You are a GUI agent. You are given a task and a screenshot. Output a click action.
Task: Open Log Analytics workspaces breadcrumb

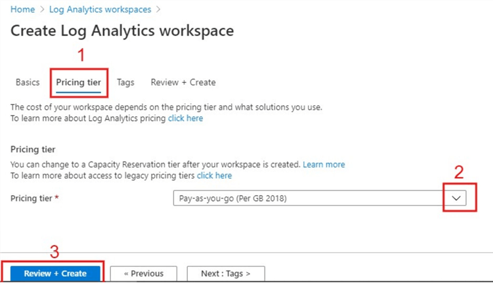(100, 9)
